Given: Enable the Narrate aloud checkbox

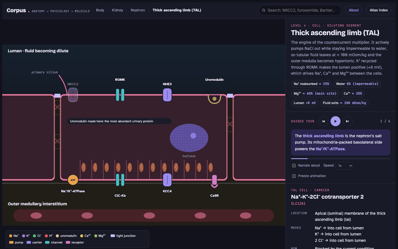Looking at the screenshot, I should pos(294,165).
